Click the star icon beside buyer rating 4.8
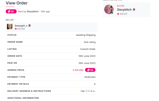This screenshot has width=159, height=101. click(x=118, y=14)
